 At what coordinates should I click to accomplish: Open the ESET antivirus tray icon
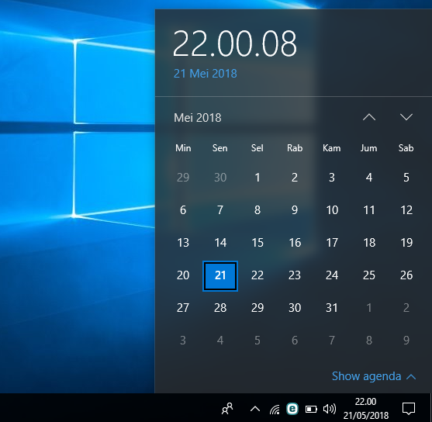(x=292, y=409)
